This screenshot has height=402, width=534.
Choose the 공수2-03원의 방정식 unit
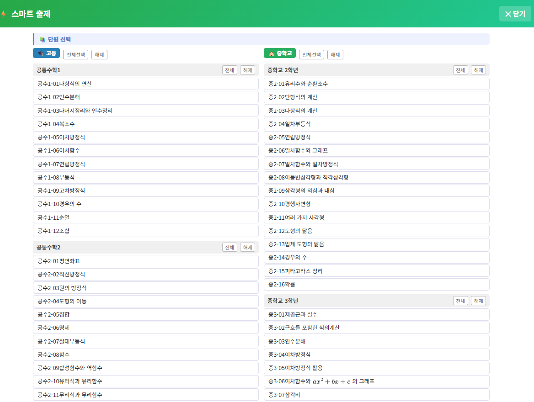tap(146, 288)
